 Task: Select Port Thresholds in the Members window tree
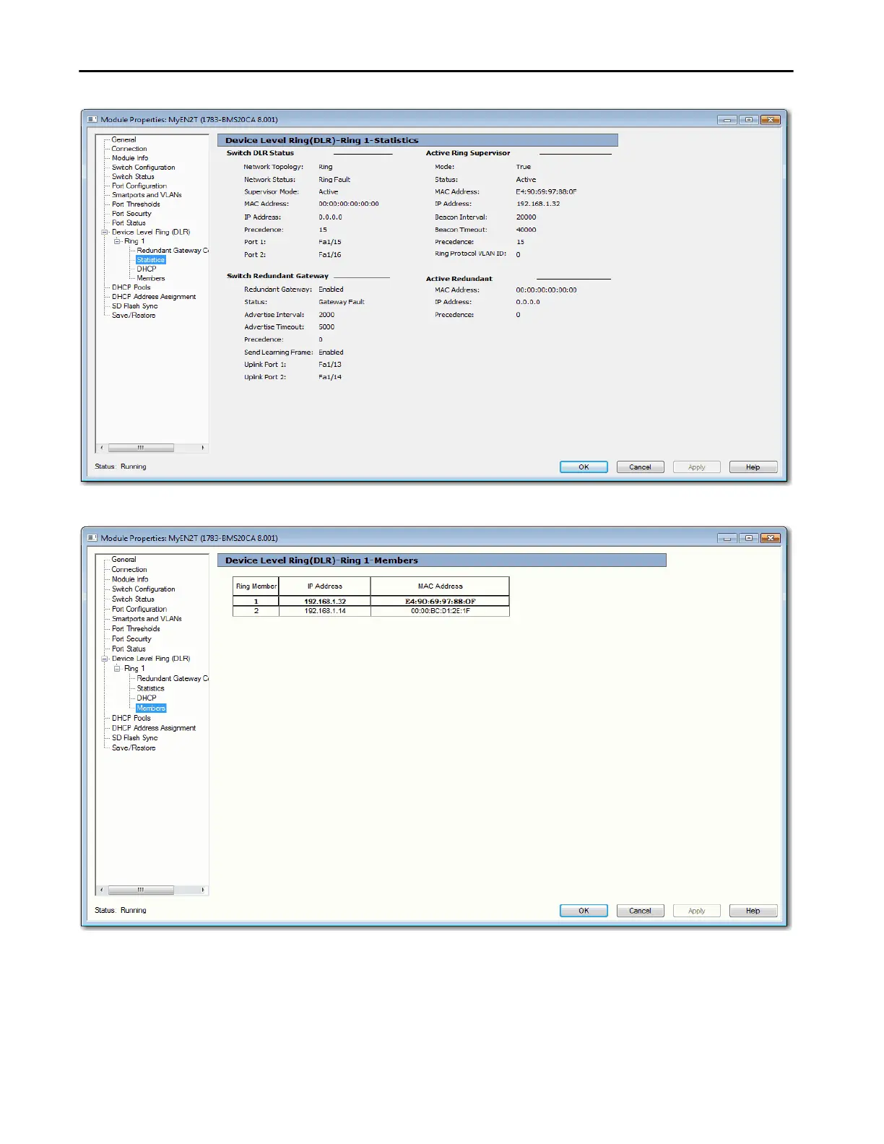(x=136, y=629)
